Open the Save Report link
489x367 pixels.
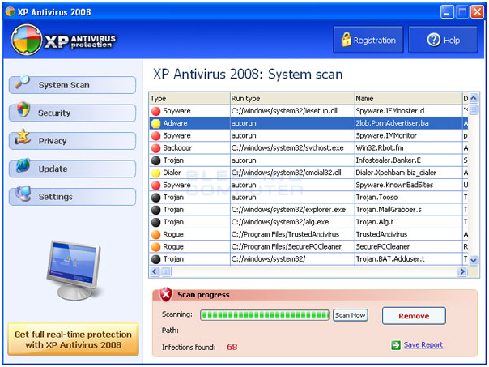point(423,344)
